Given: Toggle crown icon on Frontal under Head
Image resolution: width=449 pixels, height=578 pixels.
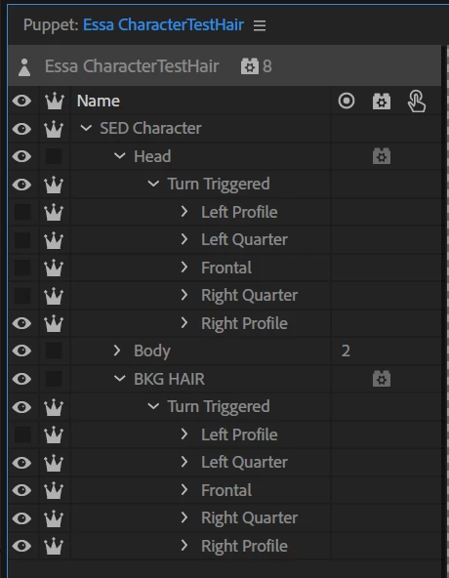Looking at the screenshot, I should [54, 268].
